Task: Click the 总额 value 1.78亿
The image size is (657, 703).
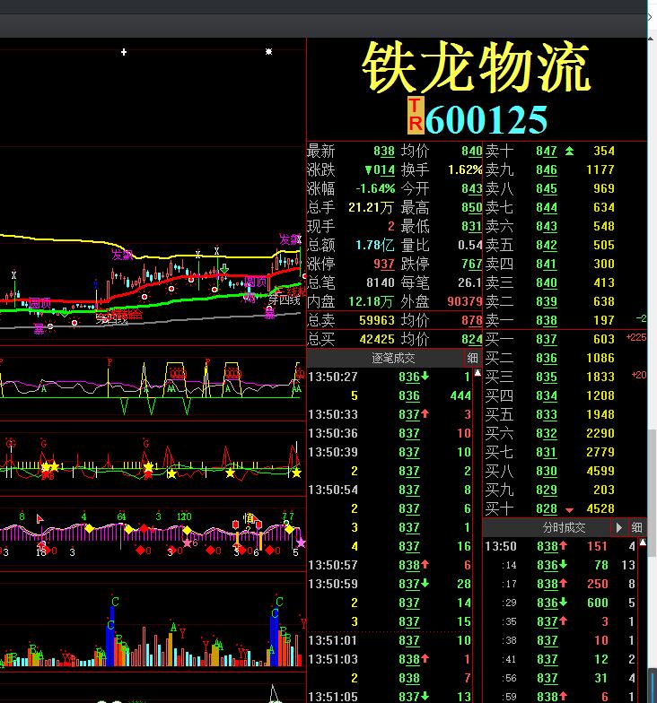Action: (375, 246)
